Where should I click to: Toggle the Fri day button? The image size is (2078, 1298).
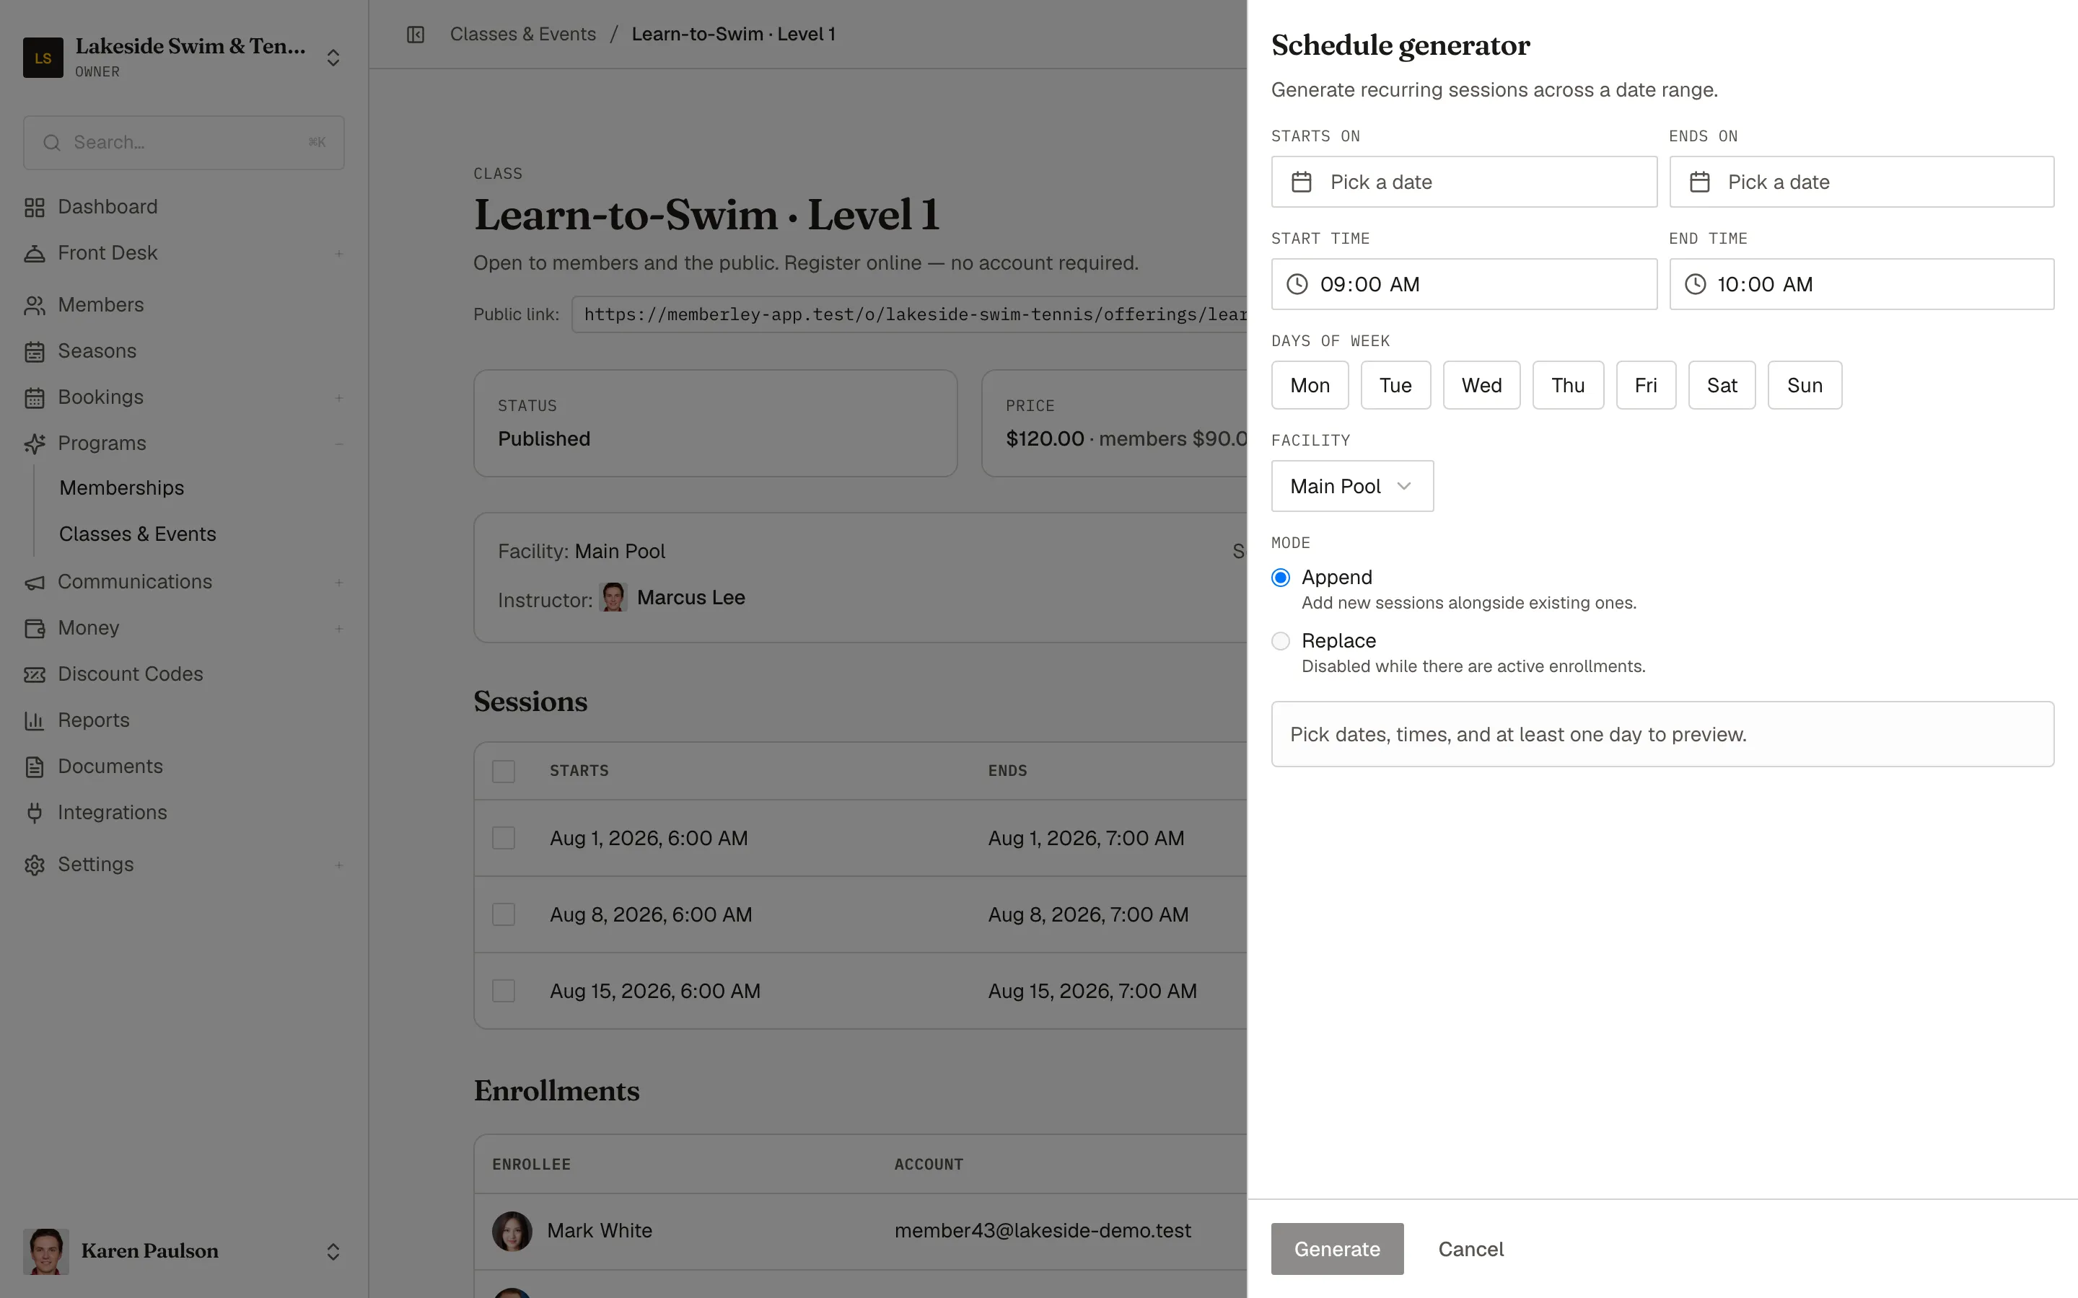[1646, 386]
